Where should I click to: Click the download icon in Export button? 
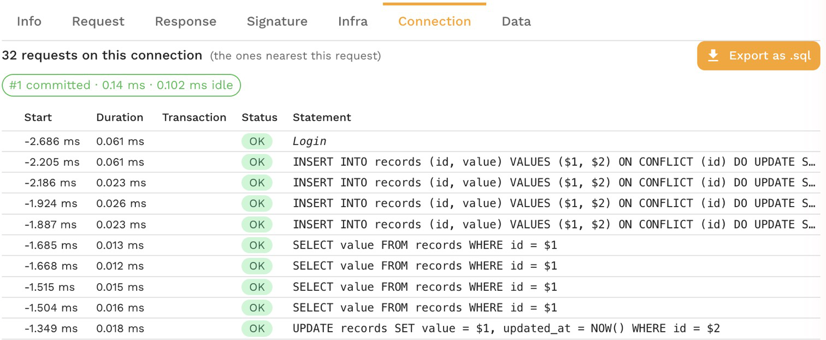coord(713,56)
